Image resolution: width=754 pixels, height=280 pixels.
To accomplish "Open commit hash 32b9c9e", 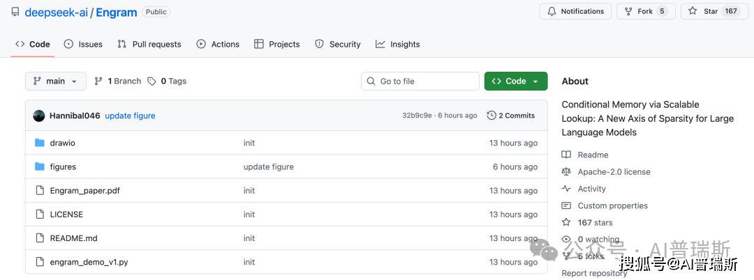I will tap(417, 116).
